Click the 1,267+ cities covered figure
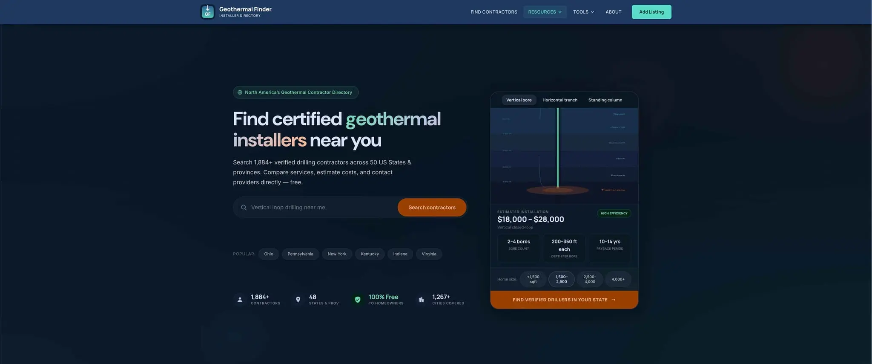This screenshot has width=872, height=364. pos(441,297)
